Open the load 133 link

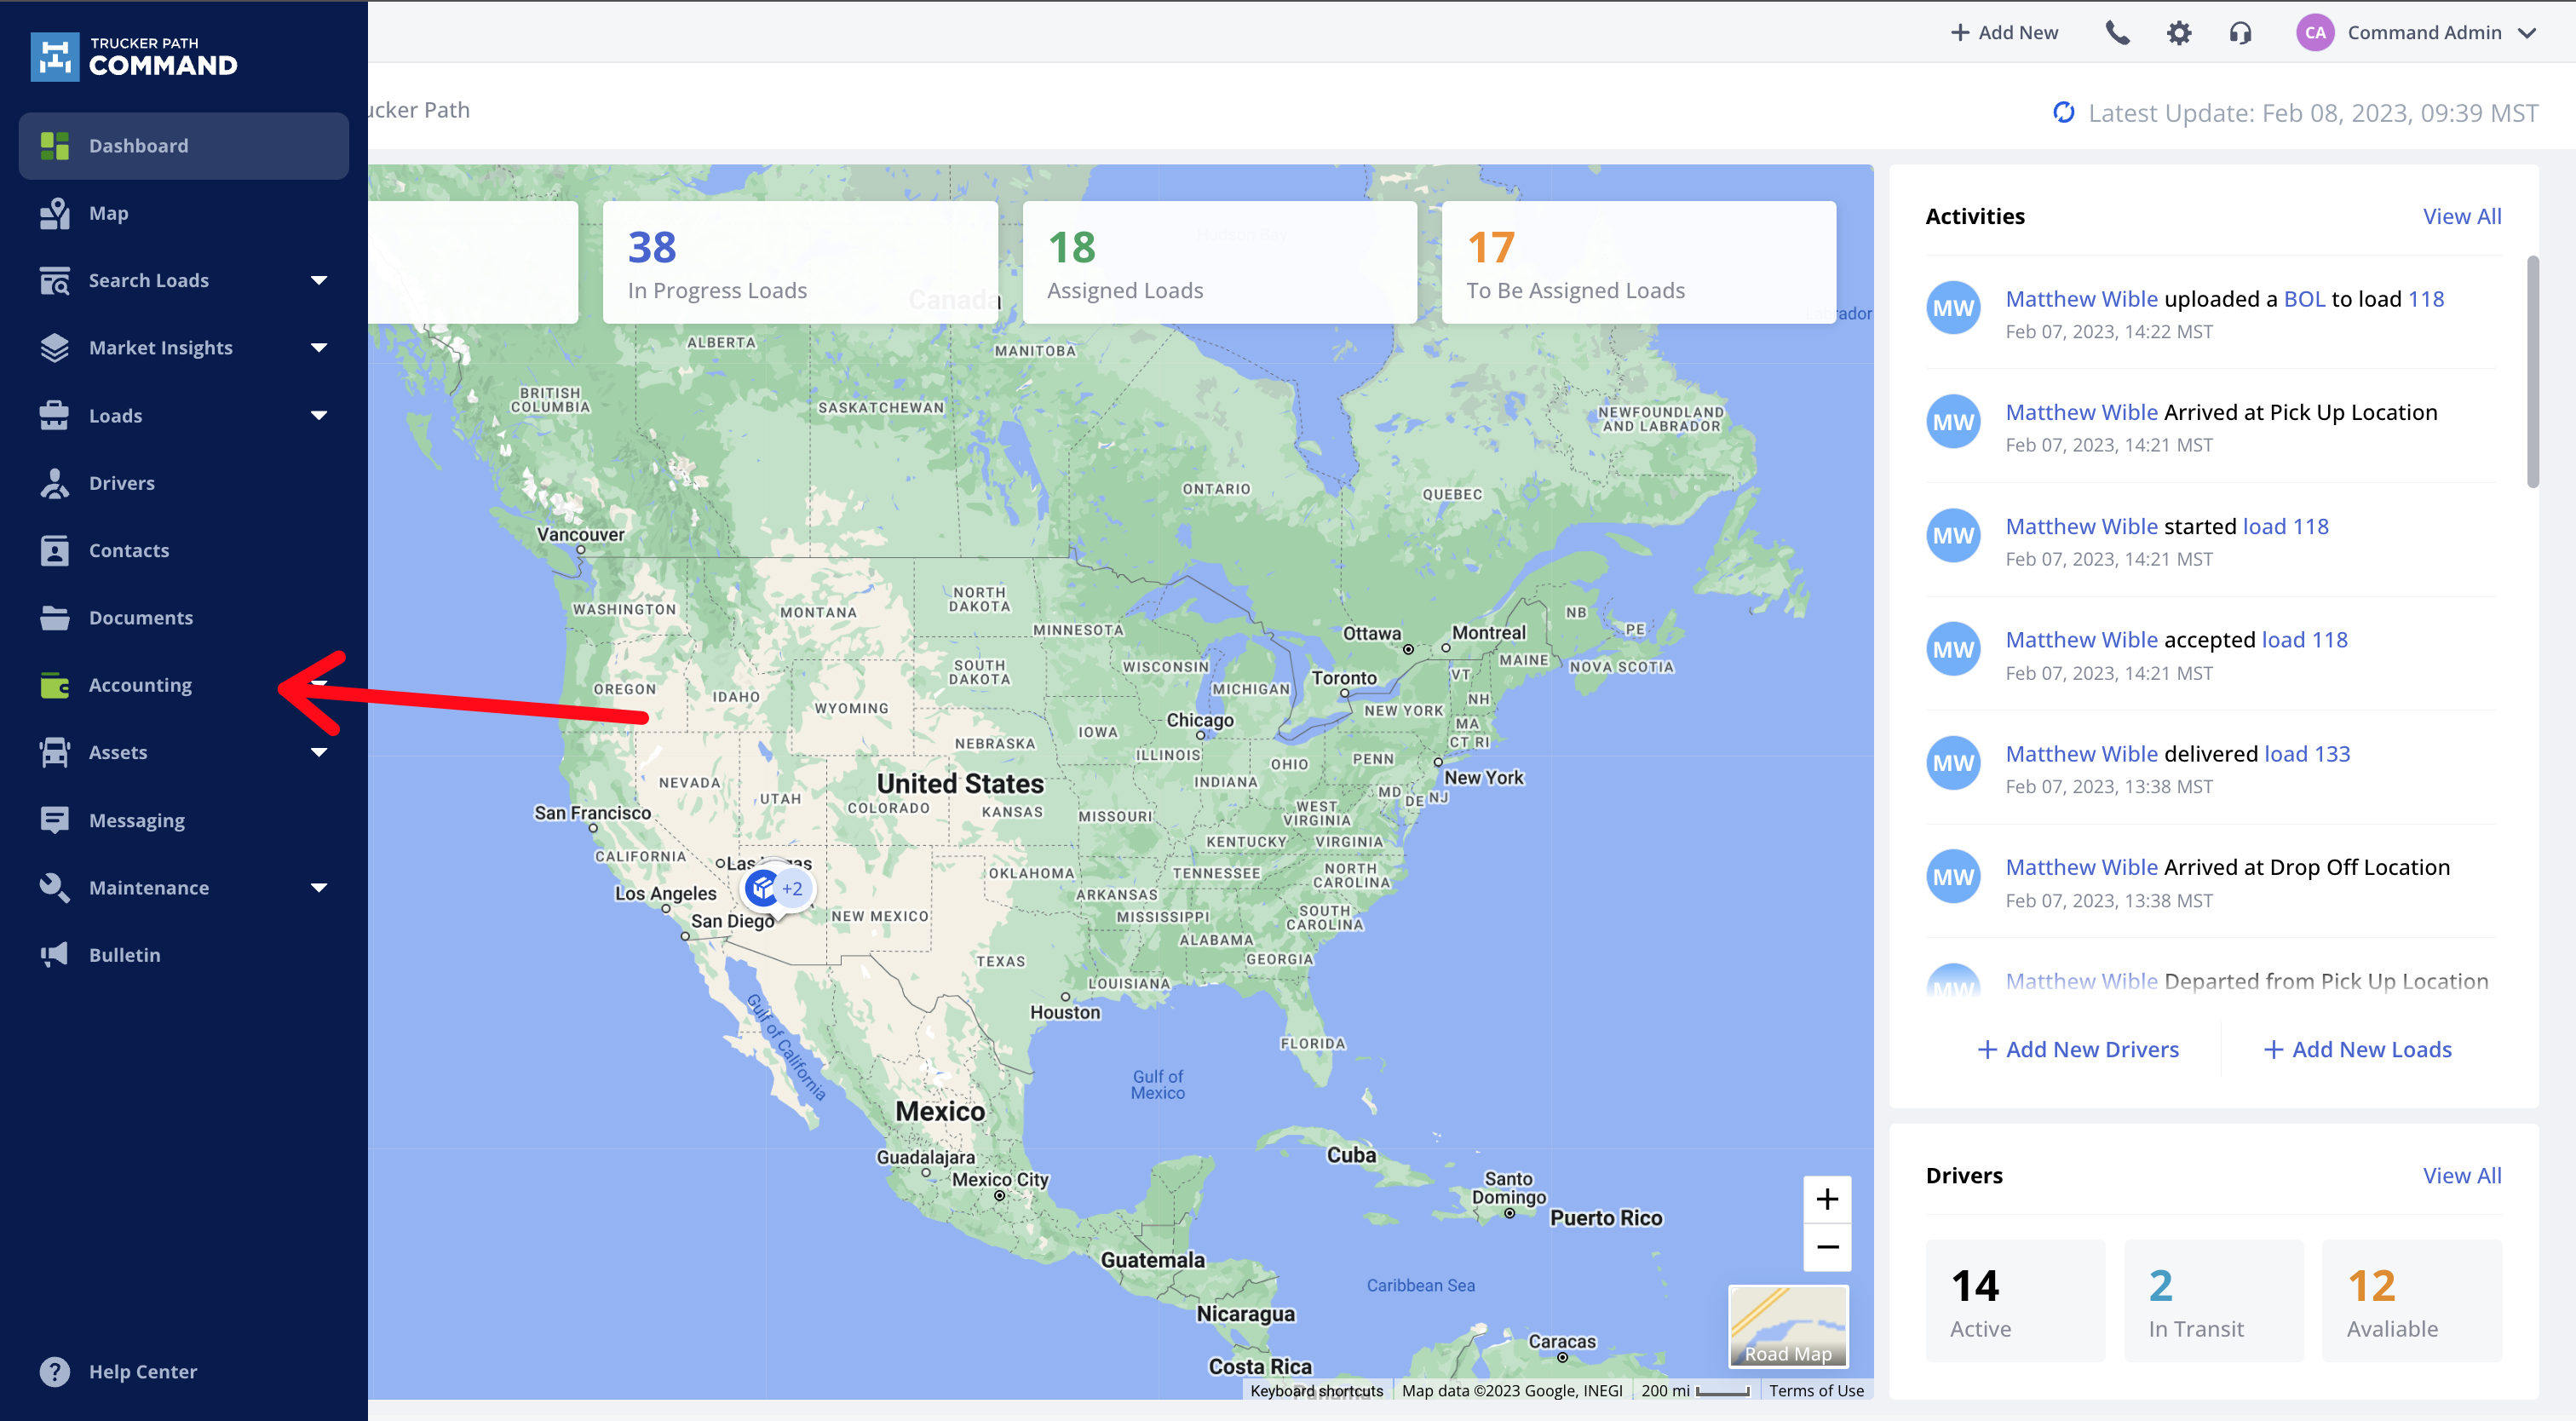[2307, 754]
